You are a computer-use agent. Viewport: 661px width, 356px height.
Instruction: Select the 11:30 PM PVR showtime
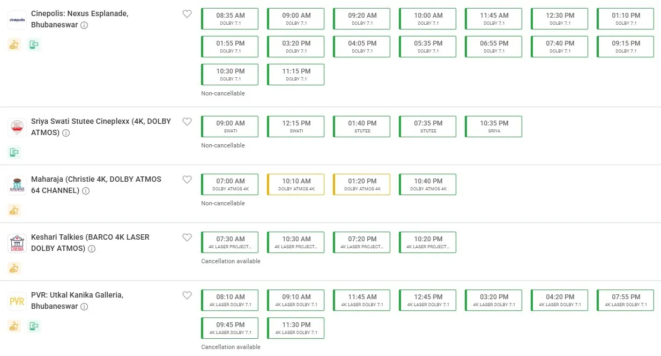tap(296, 328)
